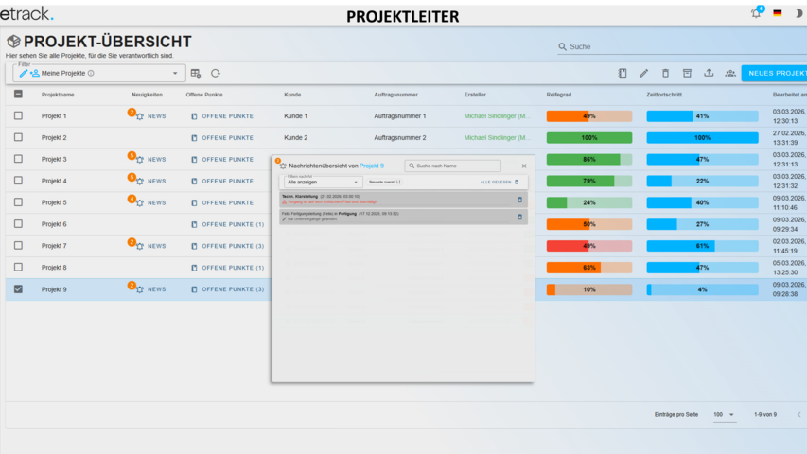Sort by Kunde column header
This screenshot has width=807, height=454.
[x=292, y=95]
